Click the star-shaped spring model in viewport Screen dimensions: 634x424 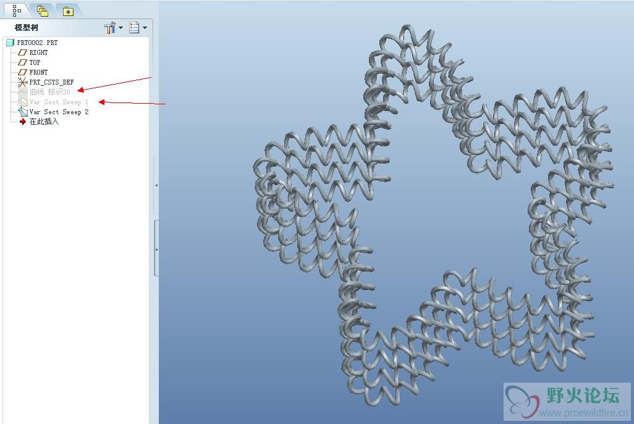click(433, 214)
